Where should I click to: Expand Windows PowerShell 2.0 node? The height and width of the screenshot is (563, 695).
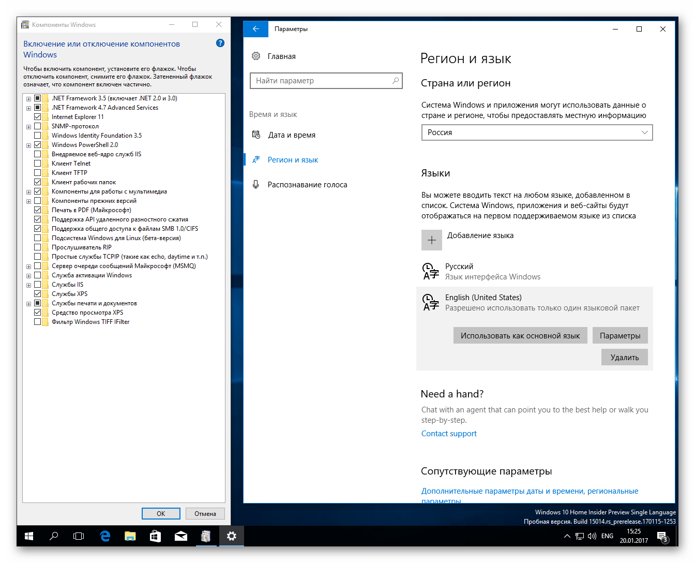(x=29, y=145)
